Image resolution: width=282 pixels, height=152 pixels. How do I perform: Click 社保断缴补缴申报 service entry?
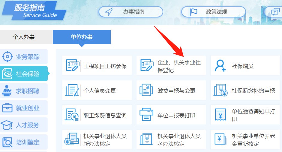coord(245,90)
